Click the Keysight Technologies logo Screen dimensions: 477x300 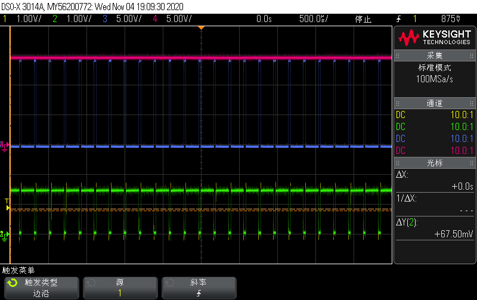pyautogui.click(x=435, y=38)
